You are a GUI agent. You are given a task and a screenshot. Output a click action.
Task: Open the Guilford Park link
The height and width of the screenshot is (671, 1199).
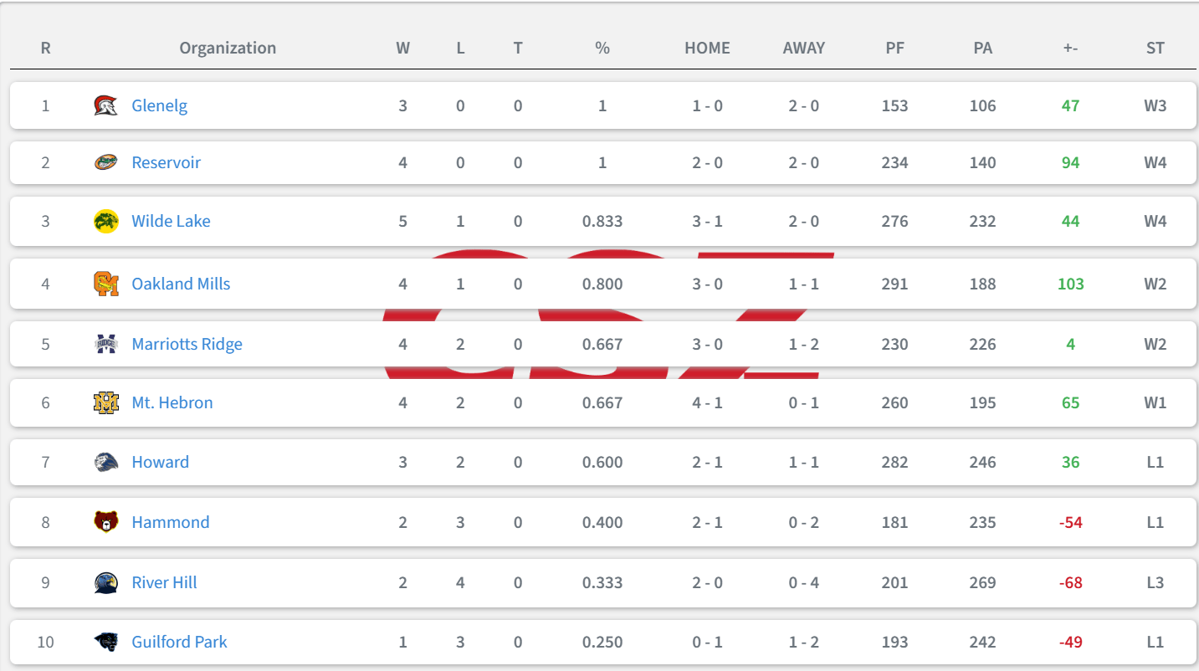pyautogui.click(x=179, y=643)
